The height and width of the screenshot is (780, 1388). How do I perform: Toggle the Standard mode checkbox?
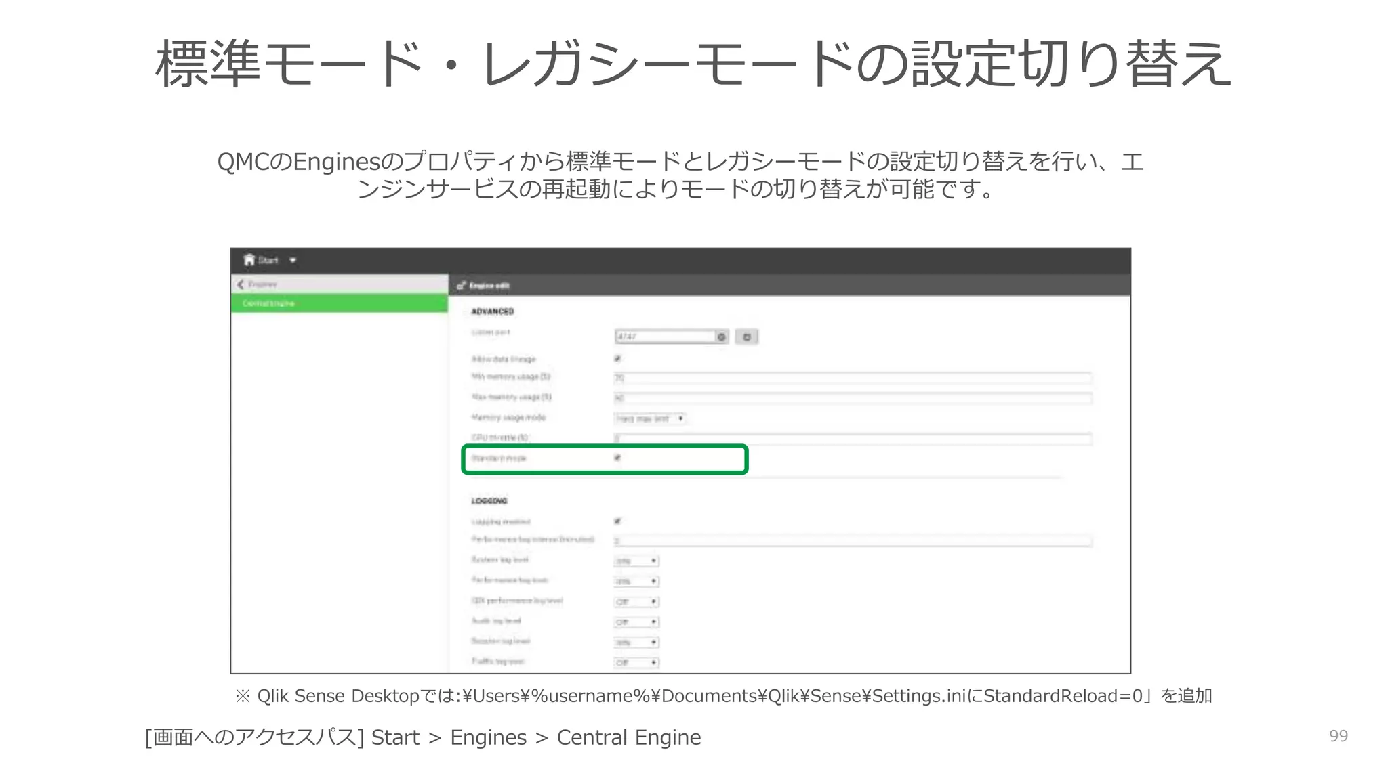(617, 458)
